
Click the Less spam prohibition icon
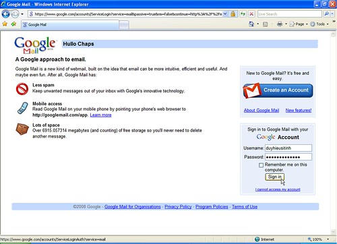point(22,89)
